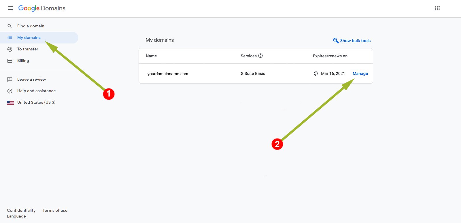Click the Help and assistance question icon
The image size is (461, 223).
point(10,91)
